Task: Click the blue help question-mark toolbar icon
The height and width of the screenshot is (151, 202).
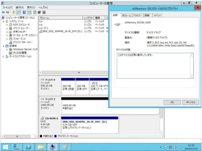Action: coord(24,12)
